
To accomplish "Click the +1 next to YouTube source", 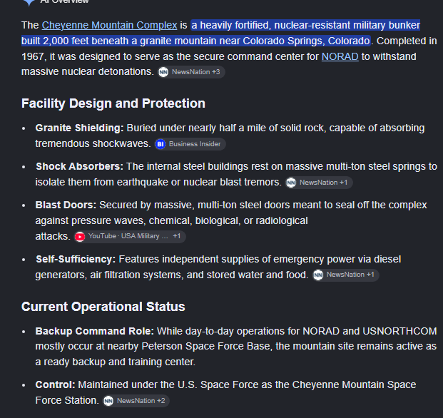I will point(177,236).
